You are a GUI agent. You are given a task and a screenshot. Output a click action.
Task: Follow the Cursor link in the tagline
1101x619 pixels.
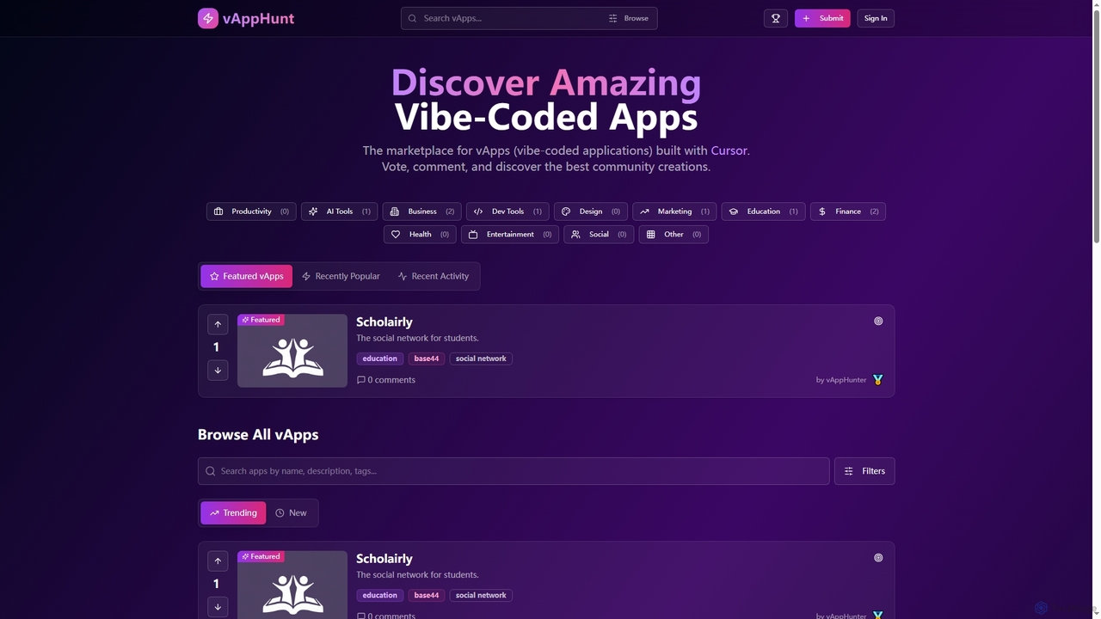click(729, 150)
